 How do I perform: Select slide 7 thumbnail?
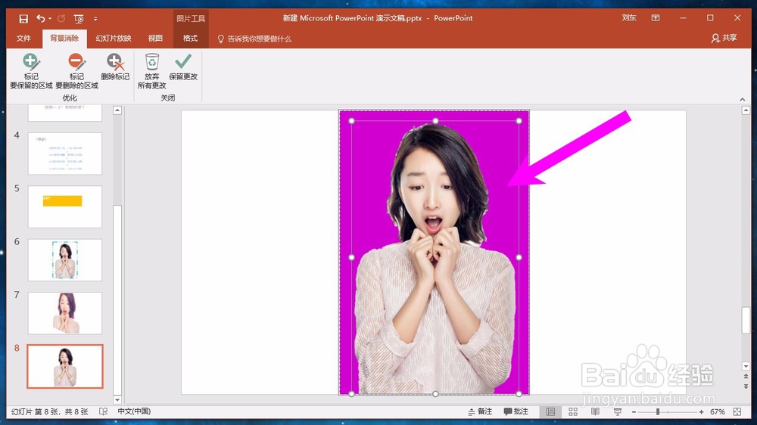(x=64, y=312)
